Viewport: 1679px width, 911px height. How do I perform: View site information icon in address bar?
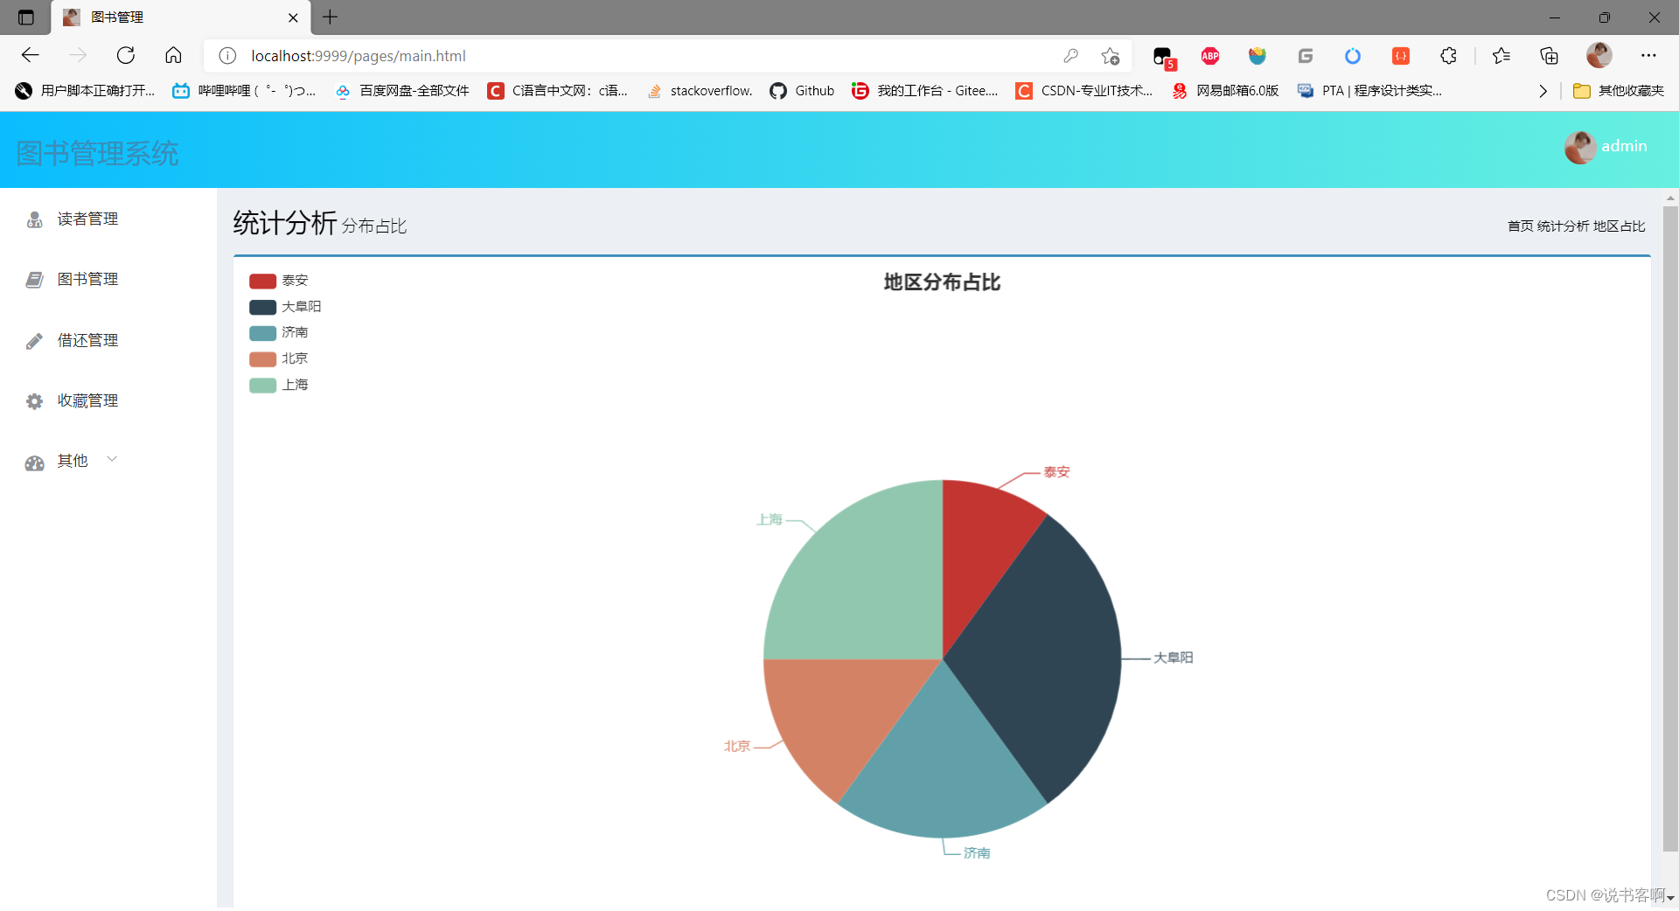tap(227, 56)
